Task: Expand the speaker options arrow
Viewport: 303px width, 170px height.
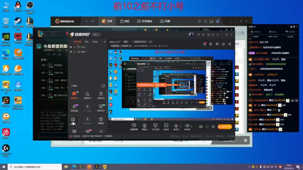Action: pos(192,126)
